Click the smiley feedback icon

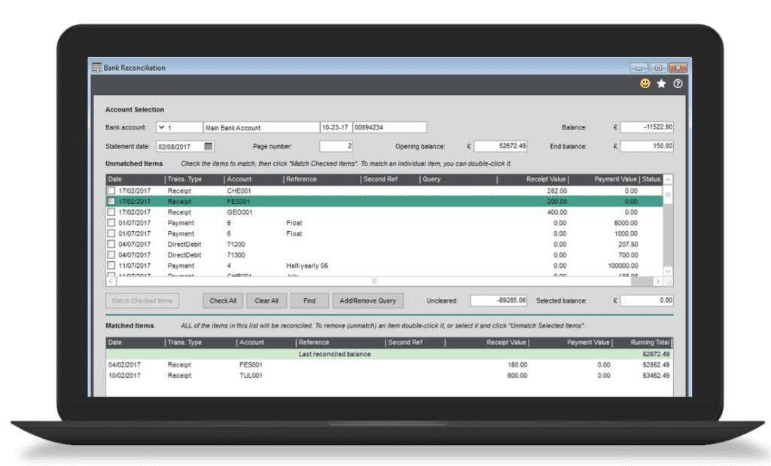[x=645, y=84]
